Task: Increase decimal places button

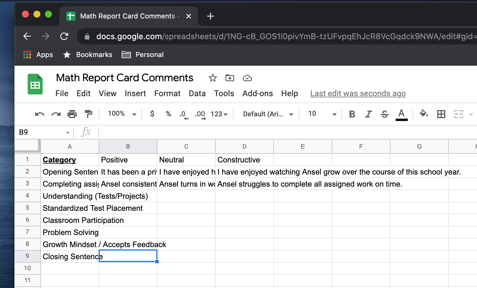Action: click(200, 115)
